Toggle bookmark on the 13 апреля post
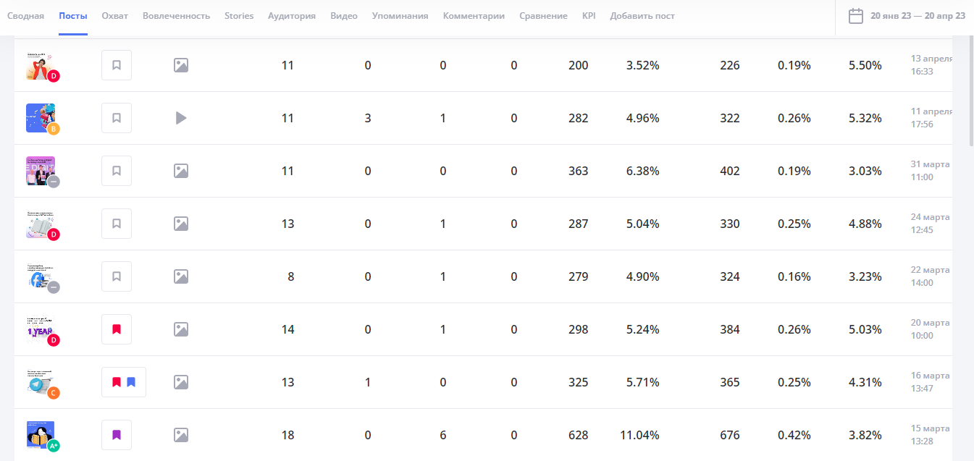The image size is (974, 461). pyautogui.click(x=117, y=65)
